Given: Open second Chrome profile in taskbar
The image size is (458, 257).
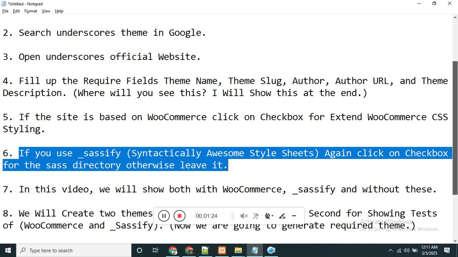Looking at the screenshot, I should point(189,250).
